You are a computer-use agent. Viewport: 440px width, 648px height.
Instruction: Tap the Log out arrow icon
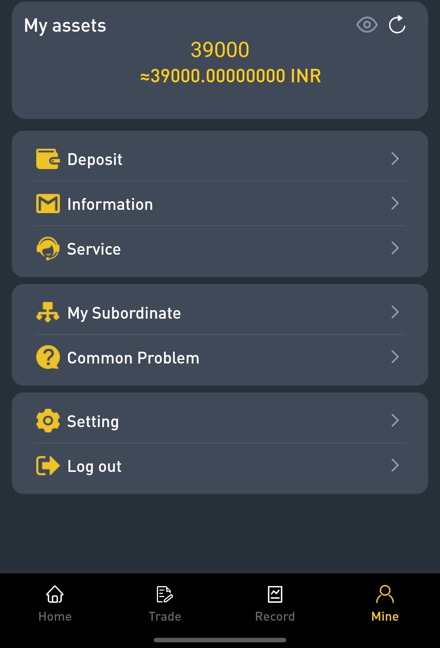(x=48, y=465)
